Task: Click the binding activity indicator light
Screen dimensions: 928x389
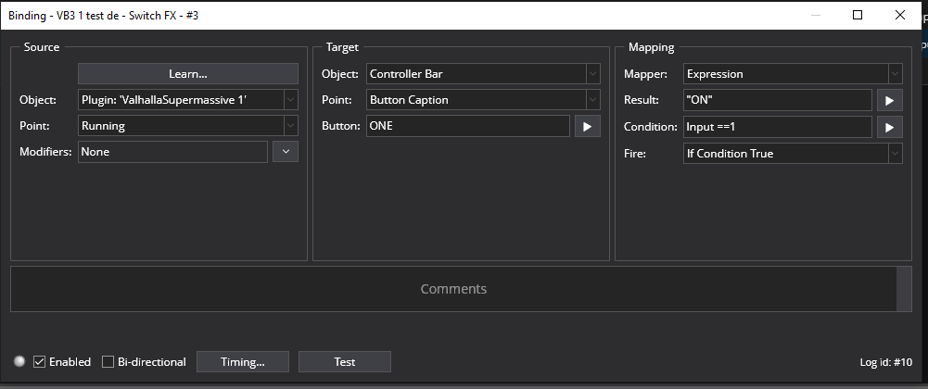Action: click(x=19, y=362)
